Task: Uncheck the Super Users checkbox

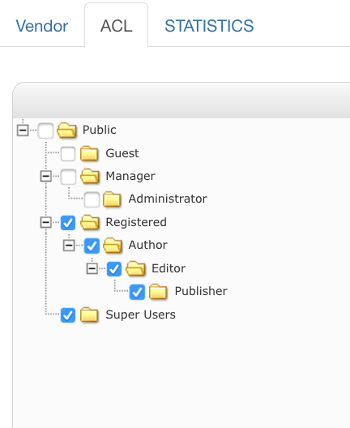Action: click(68, 315)
